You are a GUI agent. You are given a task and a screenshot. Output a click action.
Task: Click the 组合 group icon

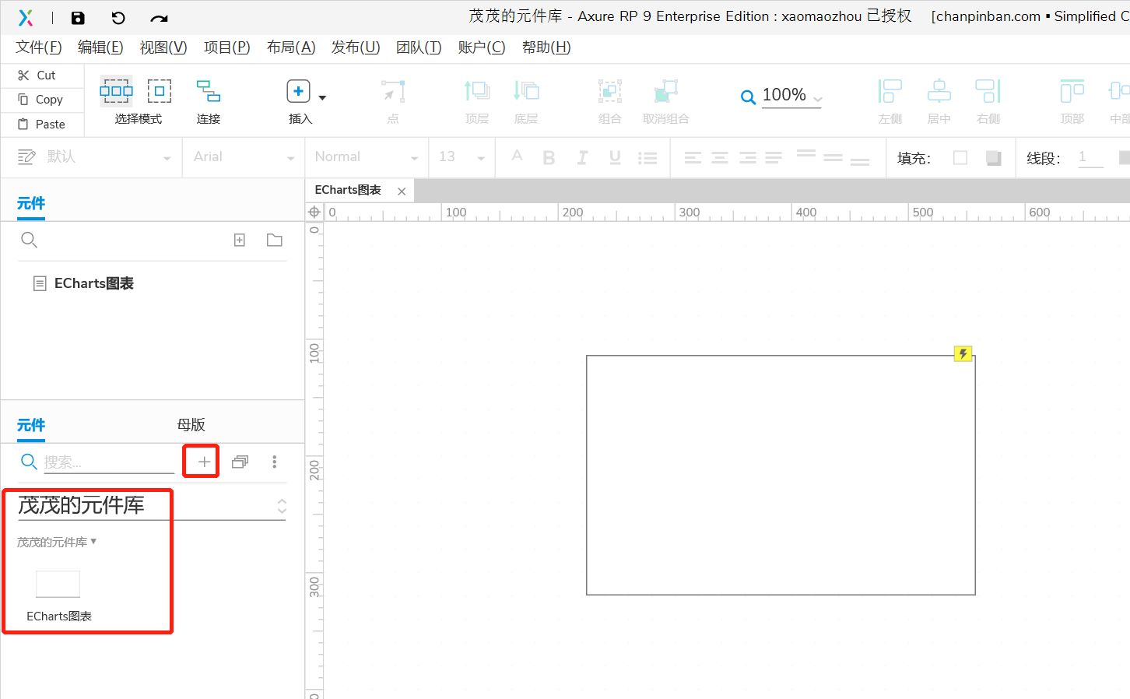tap(610, 91)
